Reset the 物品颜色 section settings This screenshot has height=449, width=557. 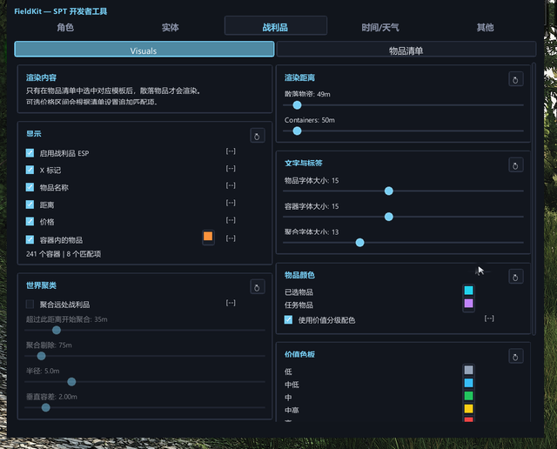click(515, 277)
